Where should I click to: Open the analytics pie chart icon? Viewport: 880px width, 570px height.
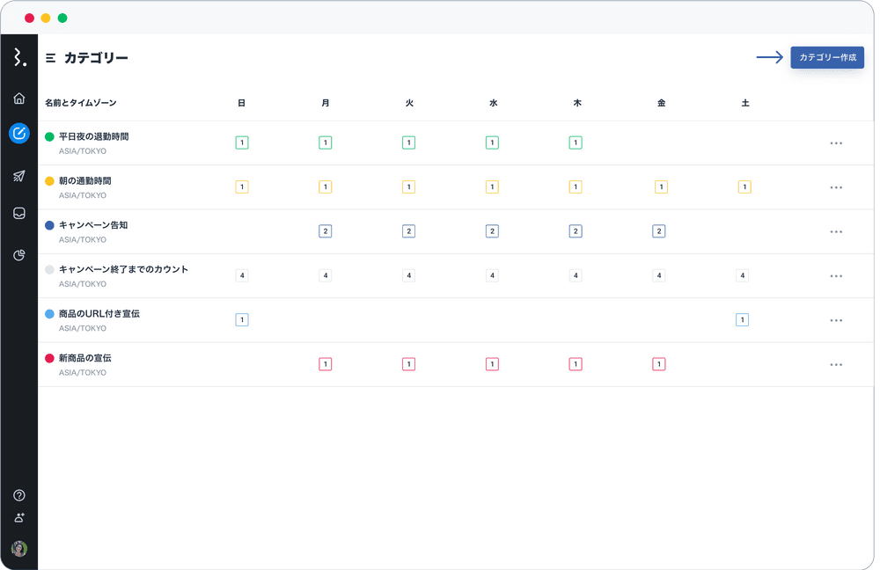click(19, 255)
